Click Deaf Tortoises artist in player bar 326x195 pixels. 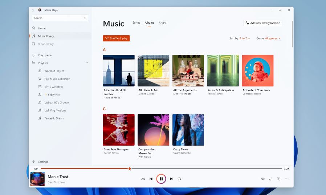click(x=56, y=182)
